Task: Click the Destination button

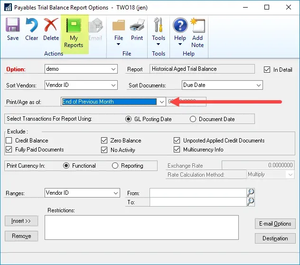Action: tap(275, 238)
